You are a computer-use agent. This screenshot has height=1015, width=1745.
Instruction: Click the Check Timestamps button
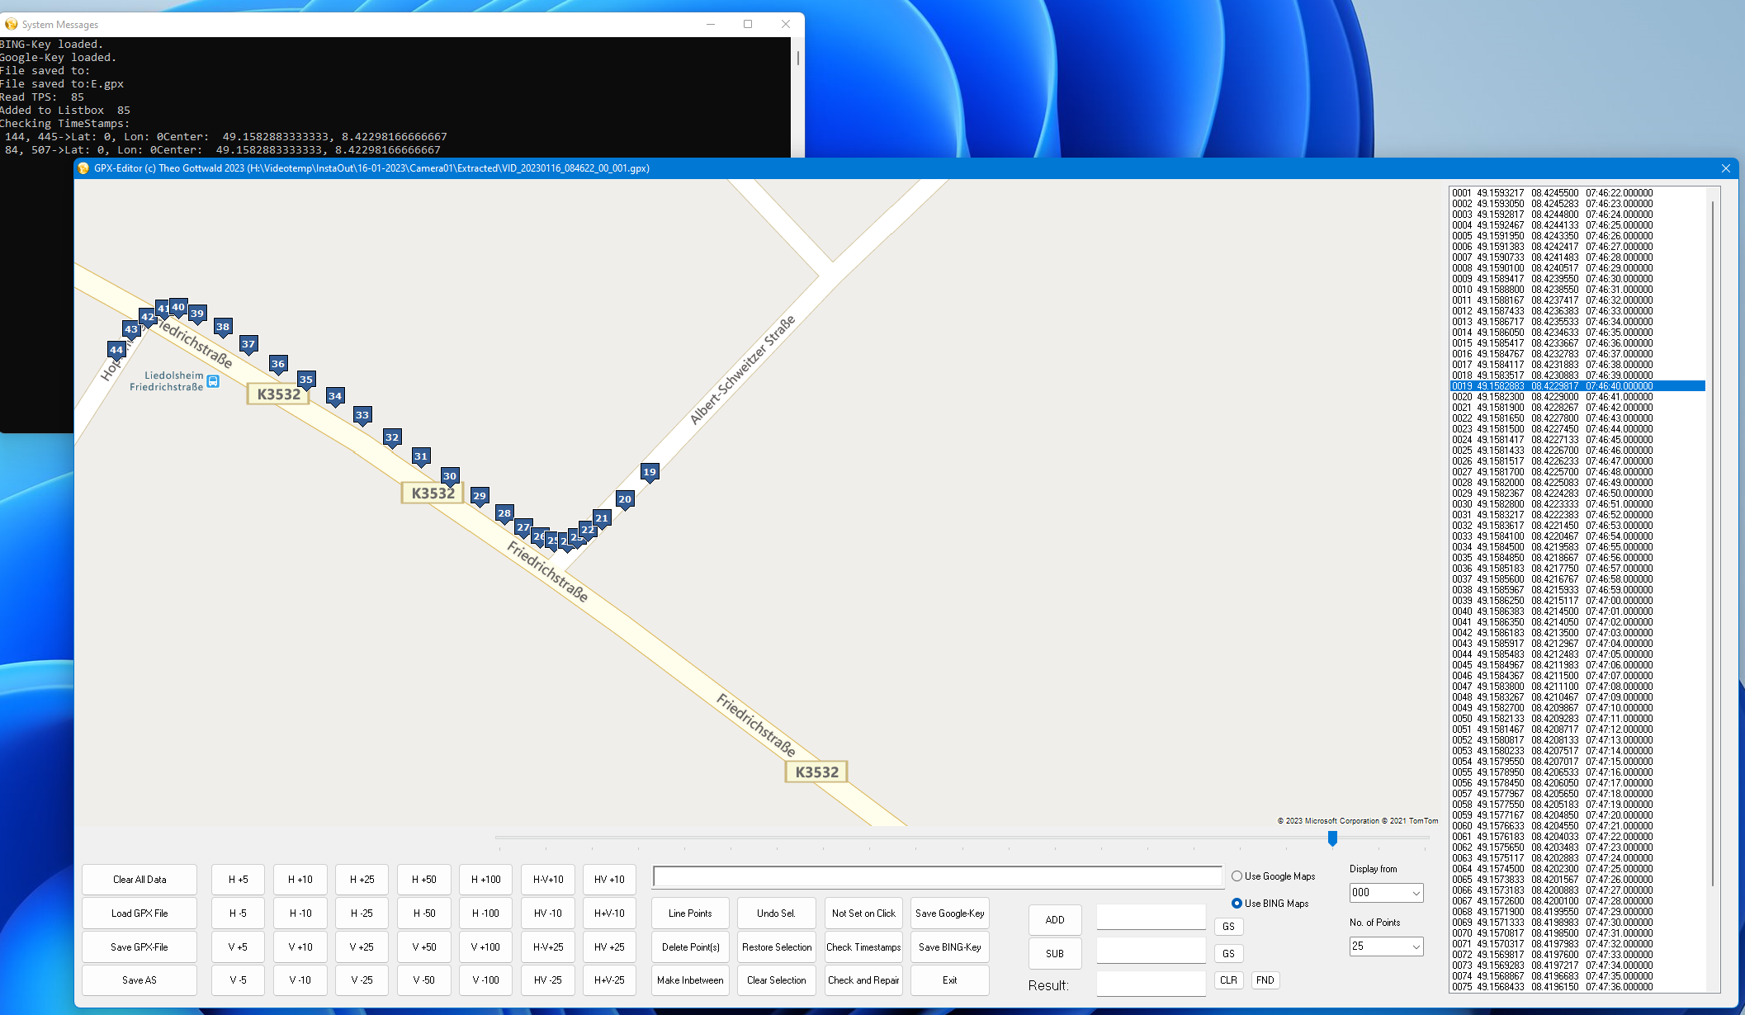click(863, 947)
